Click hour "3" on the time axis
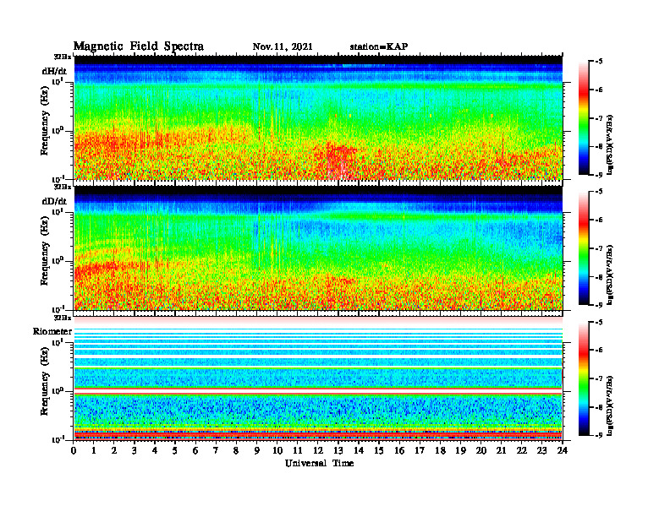 (x=135, y=450)
